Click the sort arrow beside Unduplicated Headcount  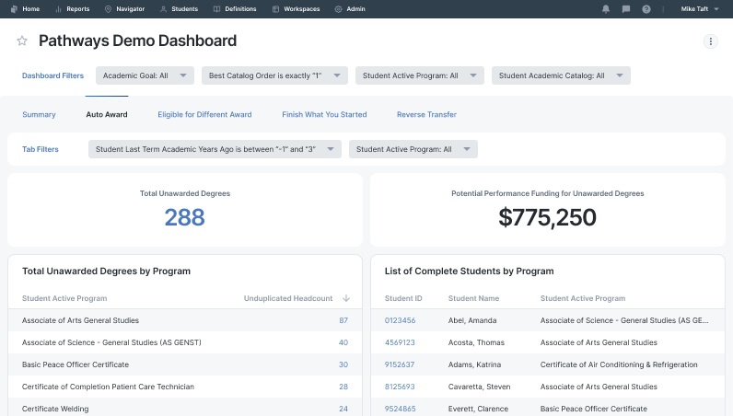tap(346, 298)
